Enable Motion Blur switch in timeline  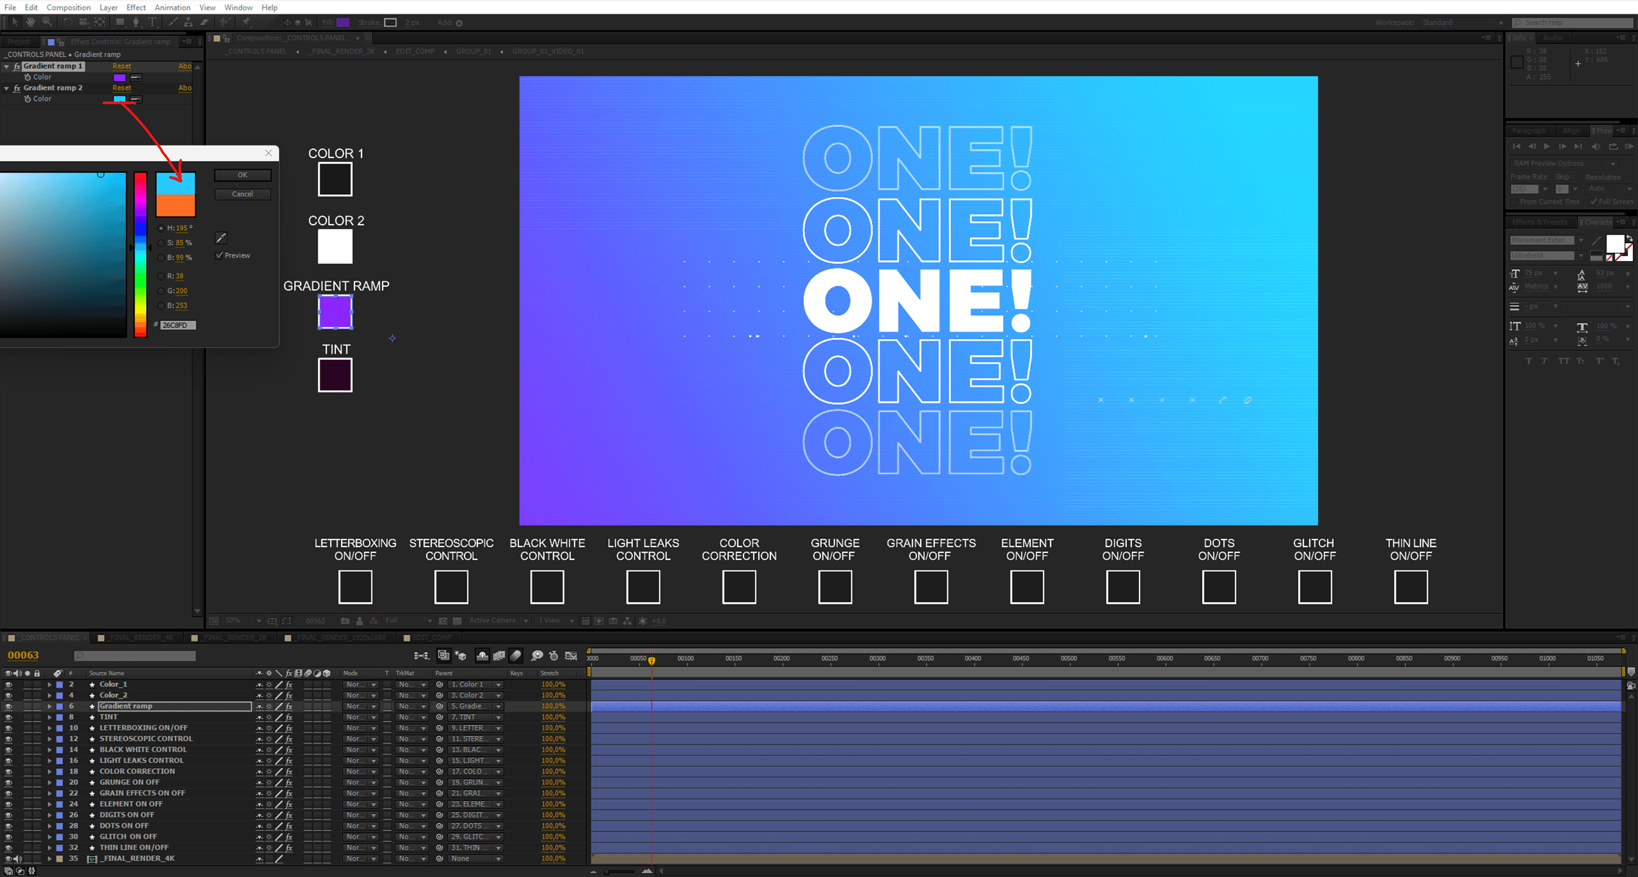[516, 656]
